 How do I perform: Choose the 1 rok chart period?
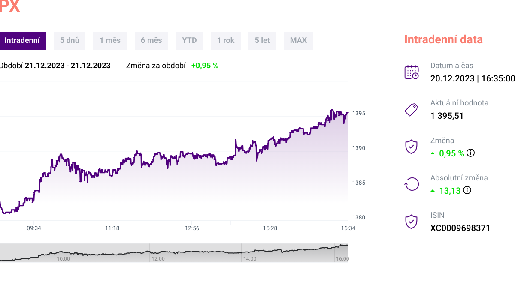coord(226,41)
